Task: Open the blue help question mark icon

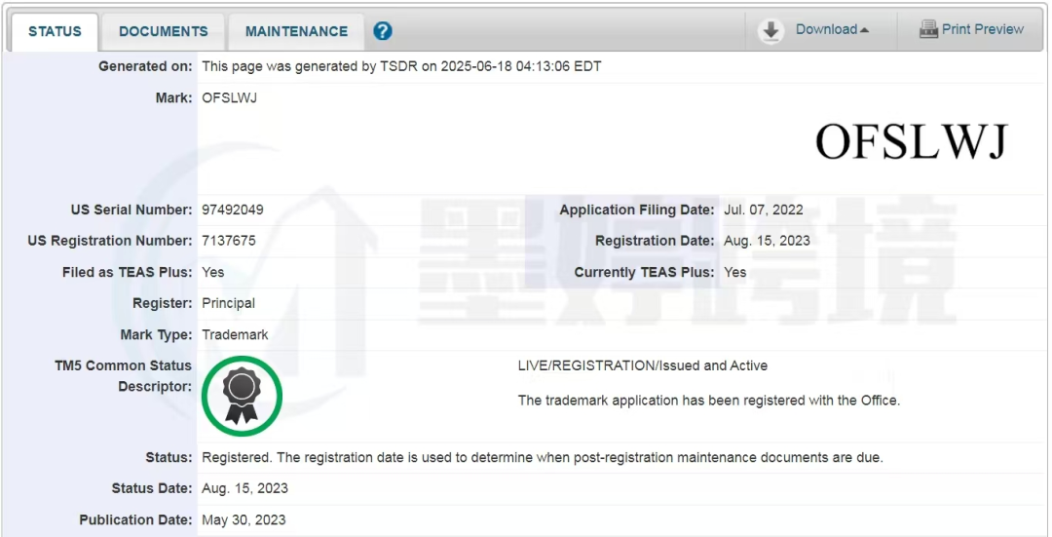Action: tap(383, 31)
